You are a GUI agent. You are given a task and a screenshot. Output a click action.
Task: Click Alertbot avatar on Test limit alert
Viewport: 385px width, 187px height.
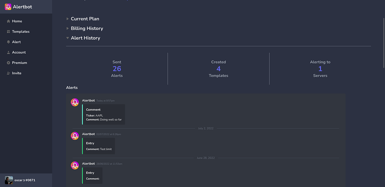point(75,136)
